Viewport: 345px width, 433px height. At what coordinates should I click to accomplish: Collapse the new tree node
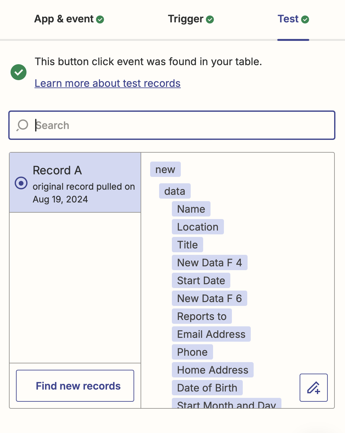[x=165, y=169]
